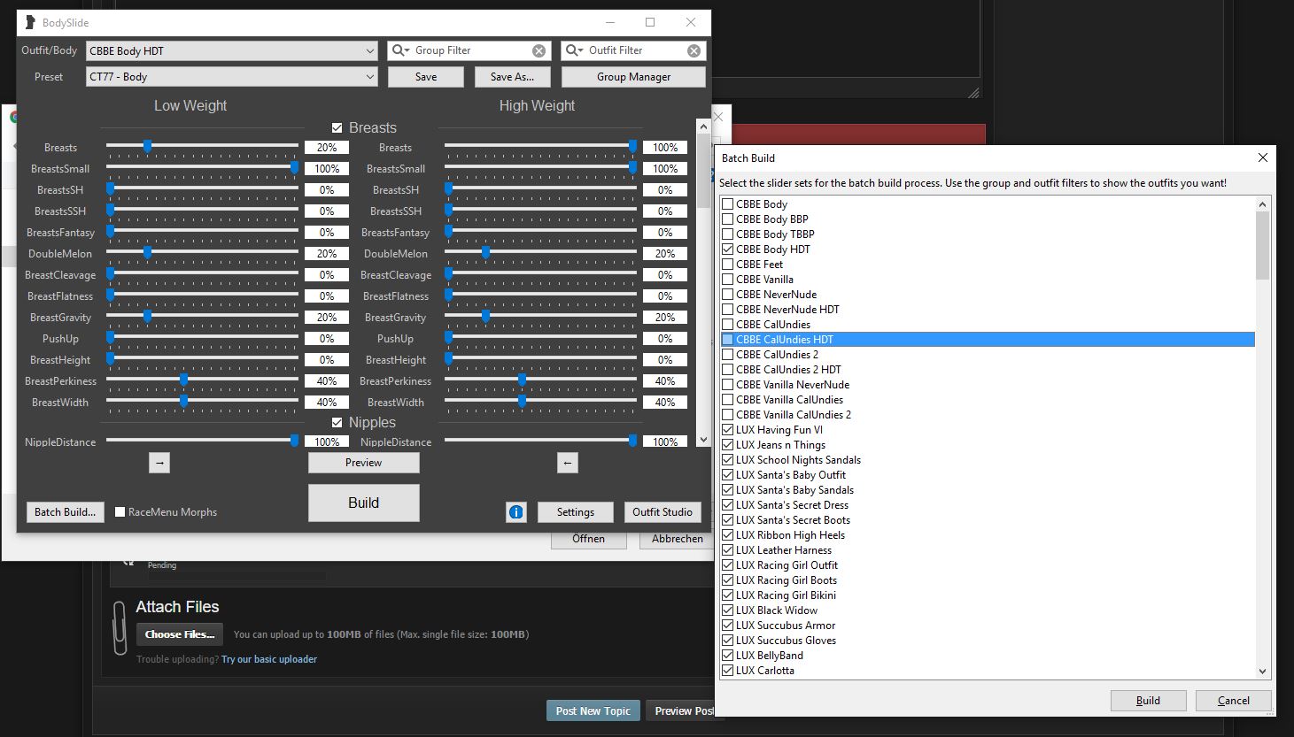
Task: Check CBBE CalUndies HDT checkbox
Action: [x=727, y=340]
